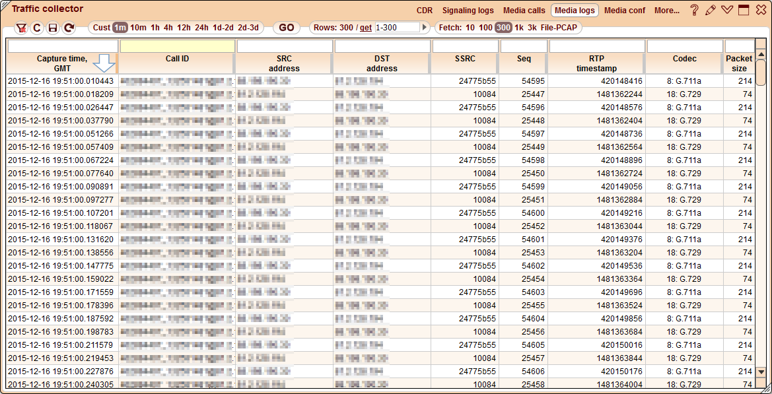This screenshot has height=394, width=772.
Task: Click the Call ID filter input box
Action: pos(177,46)
